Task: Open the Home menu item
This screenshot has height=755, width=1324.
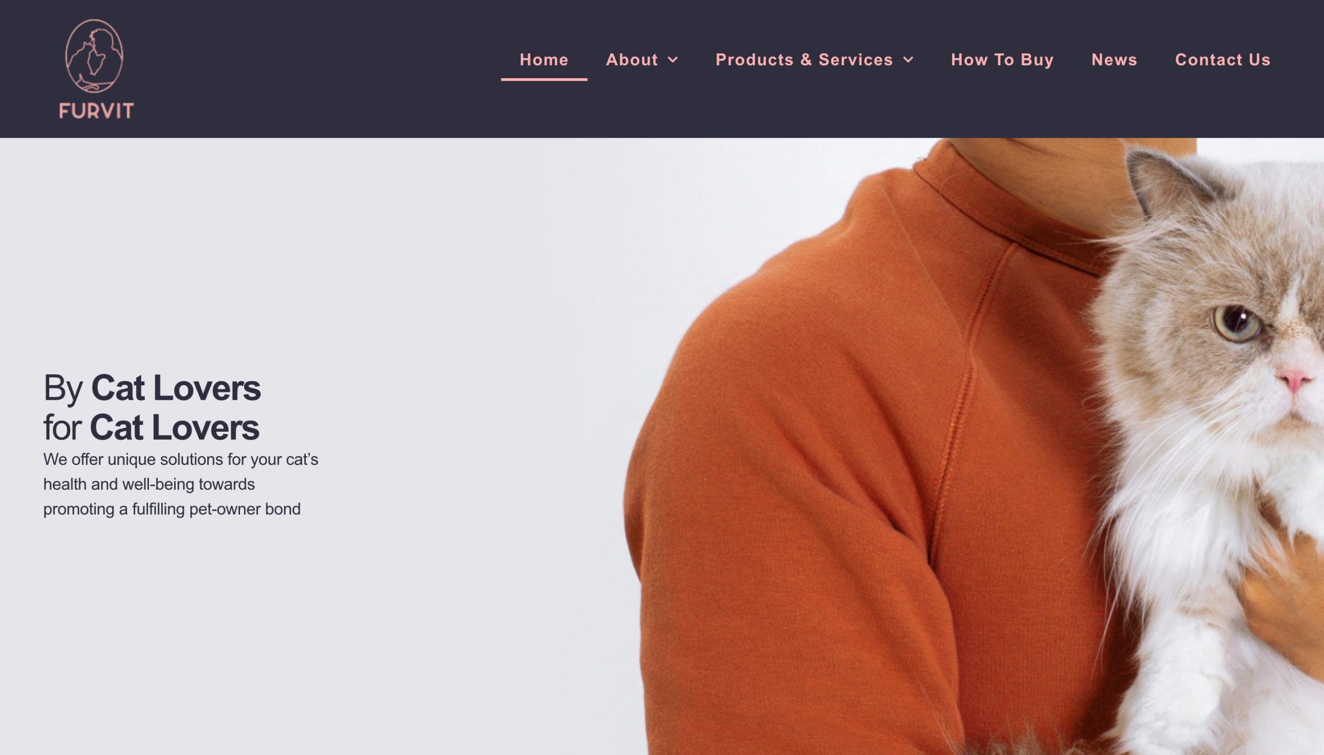Action: coord(544,59)
